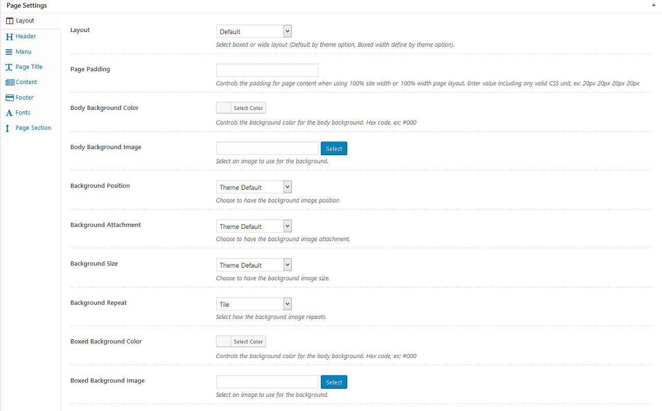Click the Page Settings panel title
The width and height of the screenshot is (662, 411).
click(x=26, y=5)
